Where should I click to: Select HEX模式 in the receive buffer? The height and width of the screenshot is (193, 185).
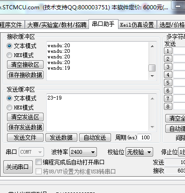coord(20,55)
